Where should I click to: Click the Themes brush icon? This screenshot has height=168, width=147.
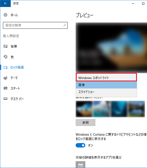click(5, 78)
